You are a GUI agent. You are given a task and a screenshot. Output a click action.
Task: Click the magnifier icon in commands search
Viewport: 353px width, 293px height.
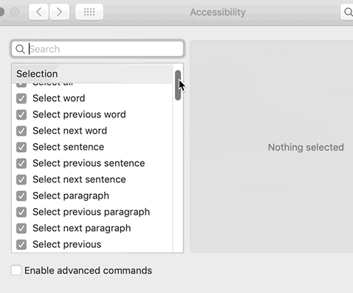pyautogui.click(x=20, y=49)
